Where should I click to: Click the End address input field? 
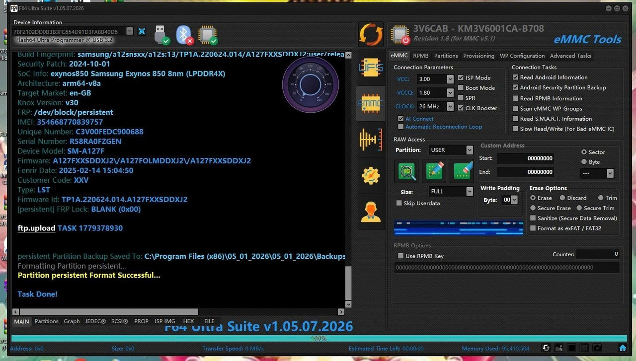[x=525, y=172]
